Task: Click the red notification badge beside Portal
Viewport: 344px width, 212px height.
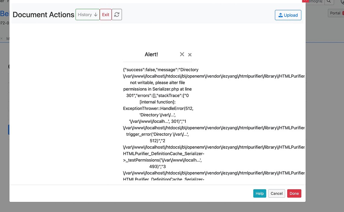Action: pos(342,13)
